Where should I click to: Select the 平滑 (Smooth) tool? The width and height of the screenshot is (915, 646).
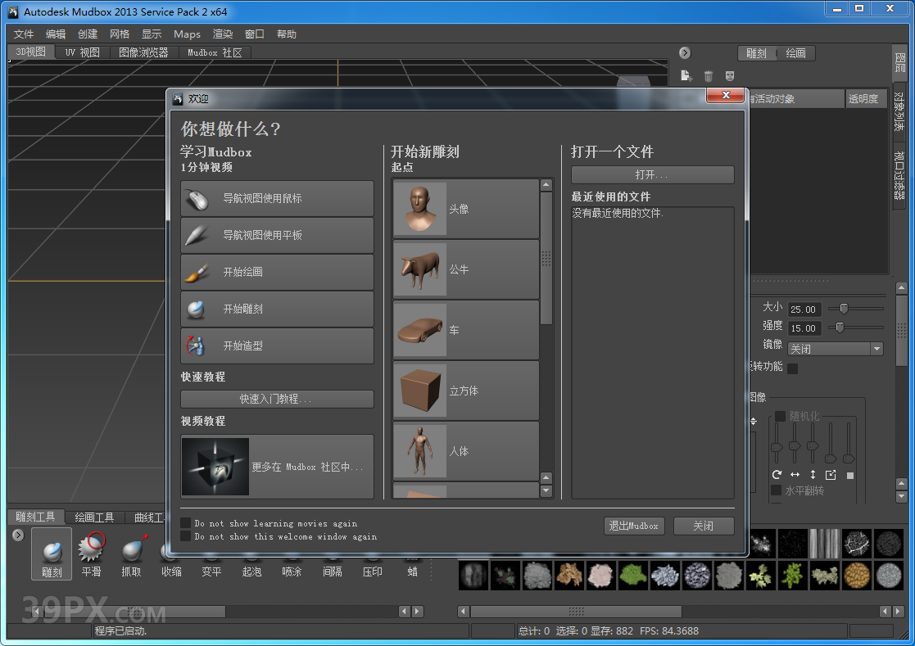pyautogui.click(x=91, y=553)
